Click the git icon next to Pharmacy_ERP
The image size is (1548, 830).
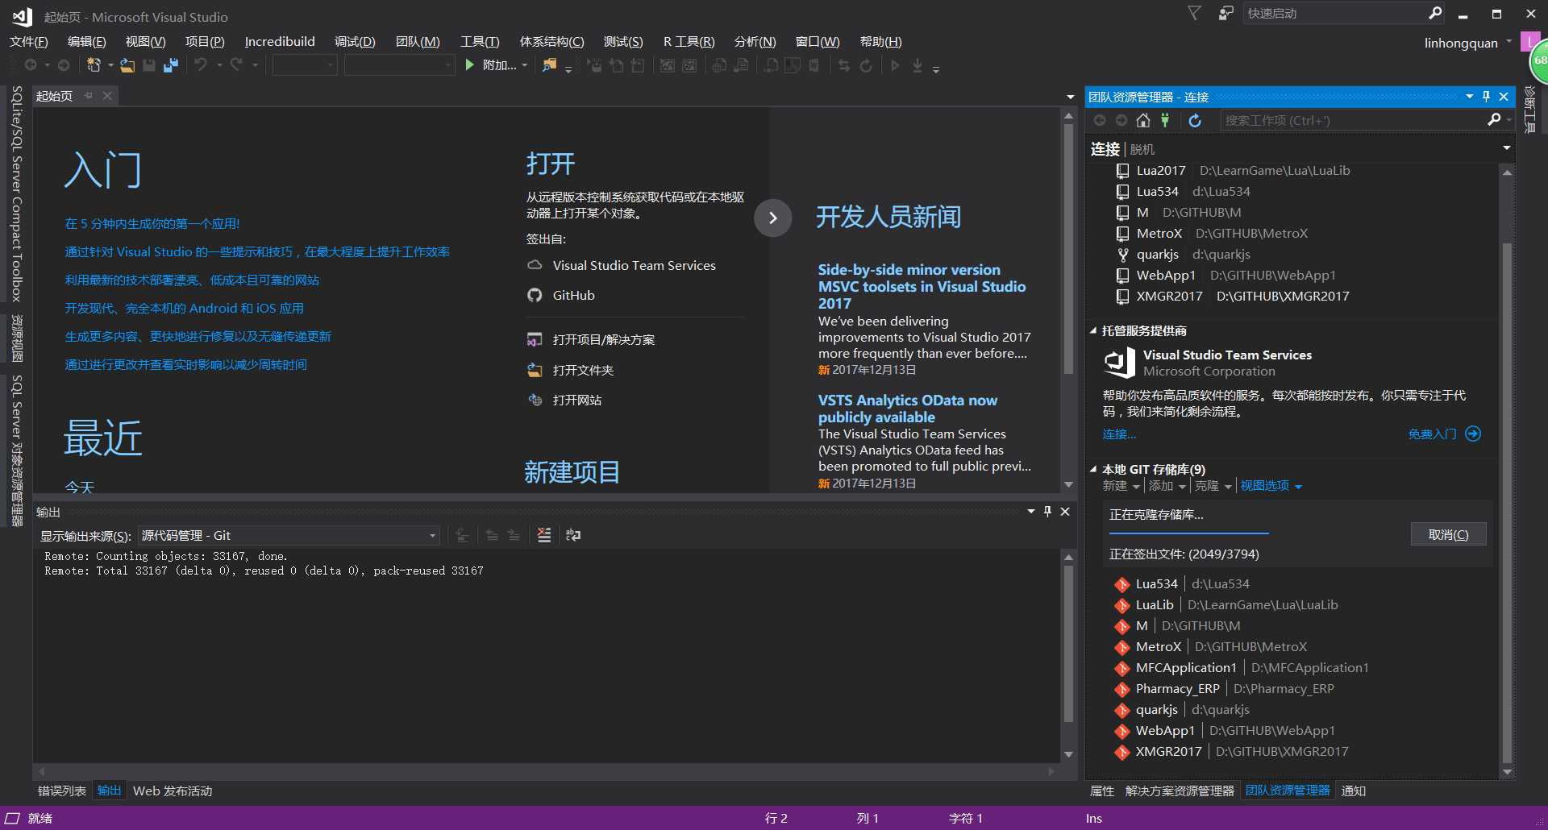[1121, 689]
